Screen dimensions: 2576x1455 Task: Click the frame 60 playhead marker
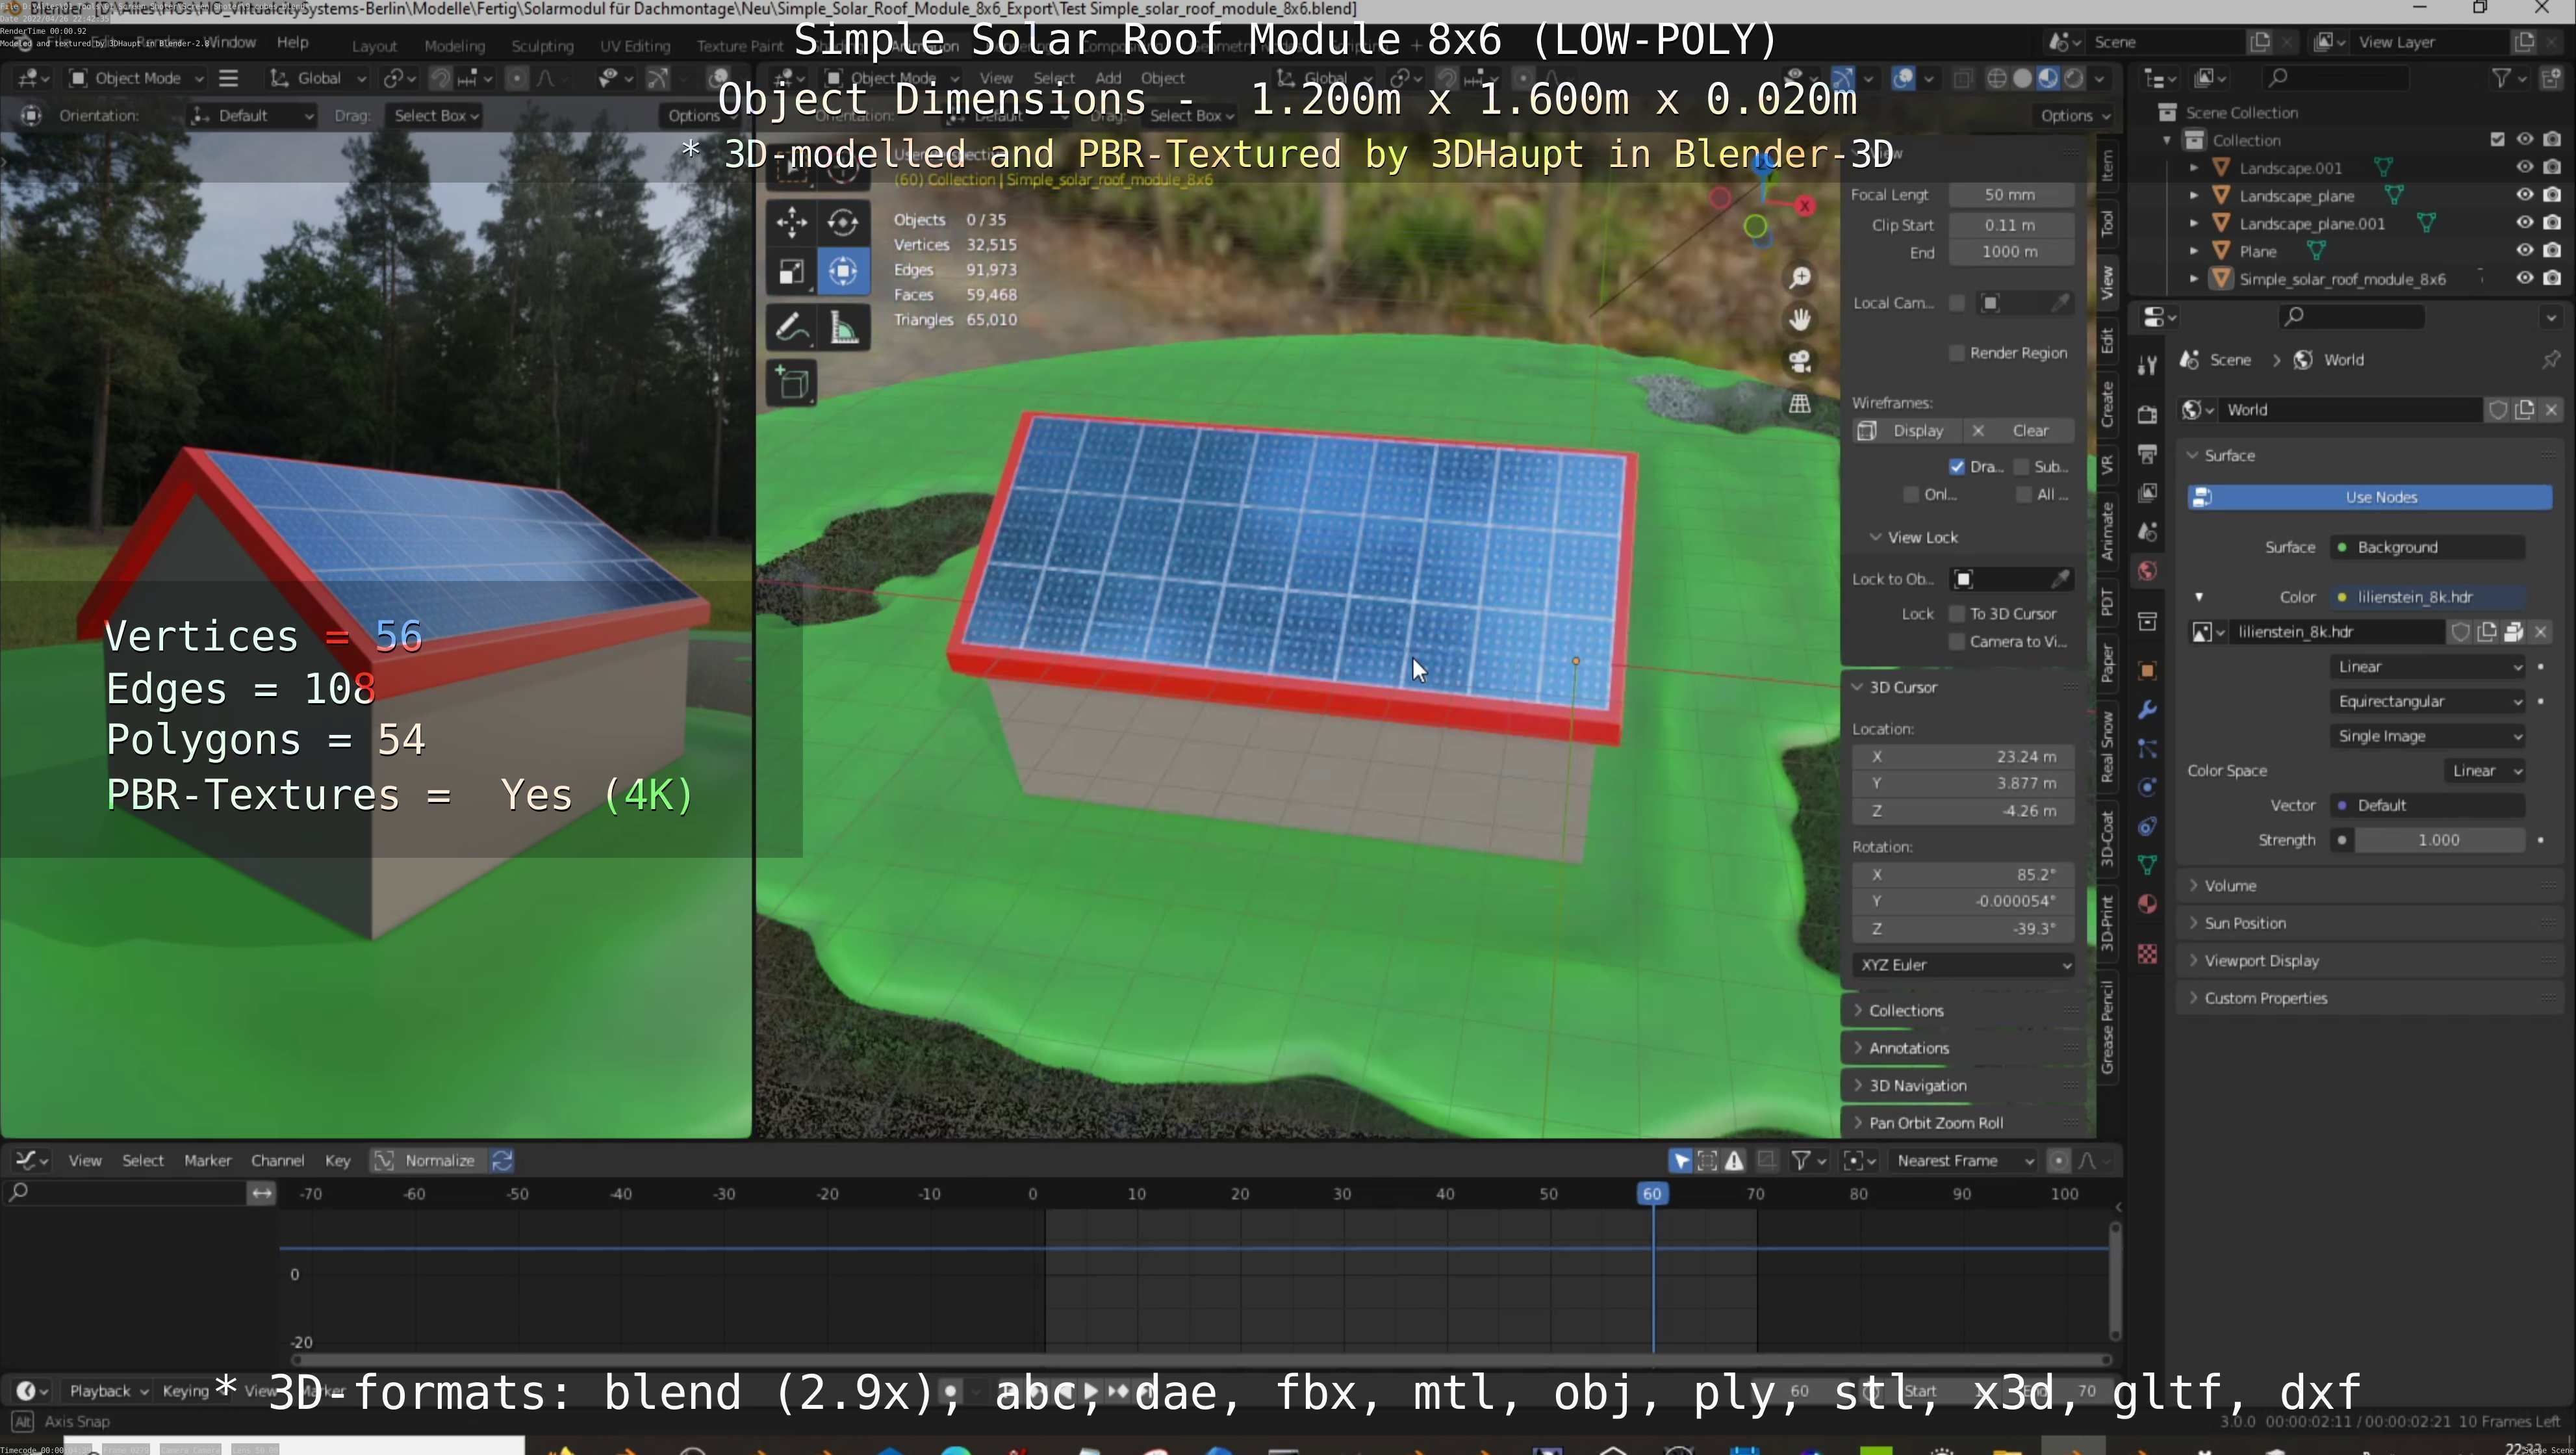point(1652,1194)
